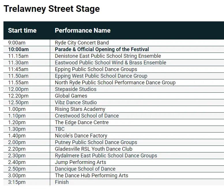
Task: Click the Global Games entry
Action: [71, 96]
